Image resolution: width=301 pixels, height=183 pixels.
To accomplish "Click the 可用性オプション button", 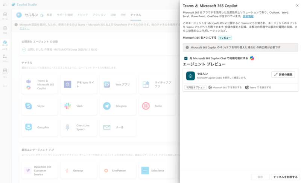I will click(x=195, y=88).
